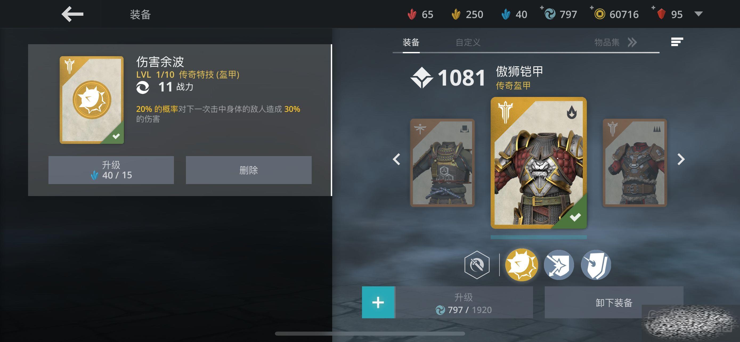Select the red fur-trimmed armor card

635,163
